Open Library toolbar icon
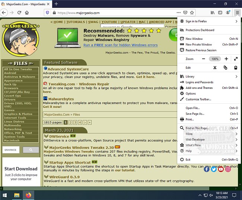 [213, 13]
